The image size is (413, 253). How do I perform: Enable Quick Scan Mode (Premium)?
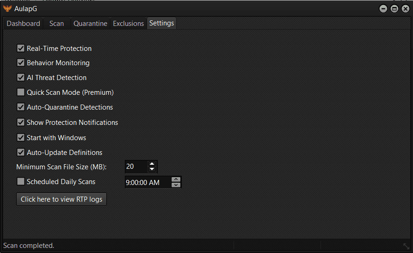tap(21, 92)
